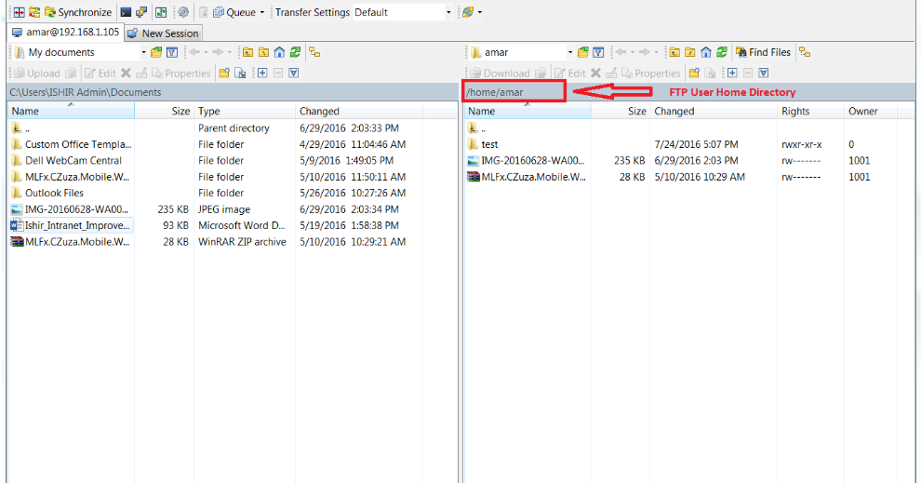Go to remote home directory icon
Image resolution: width=921 pixels, height=483 pixels.
coord(706,52)
